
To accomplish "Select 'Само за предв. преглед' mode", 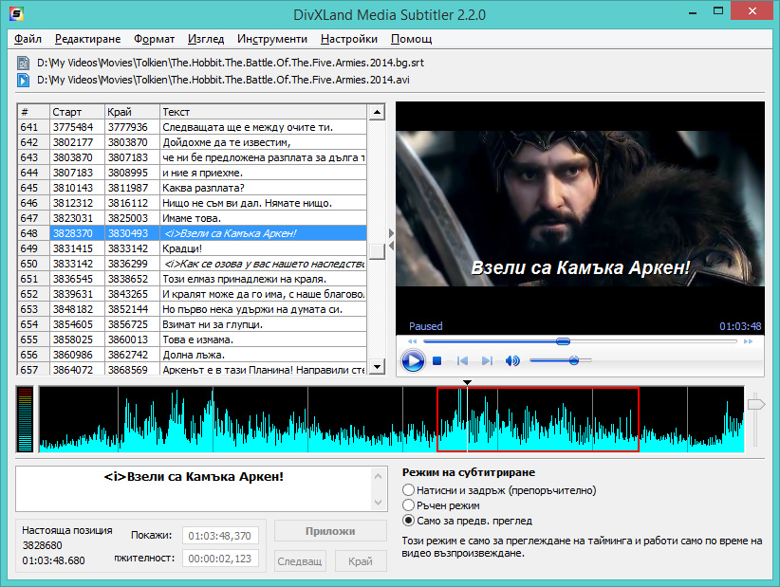I will [x=409, y=521].
